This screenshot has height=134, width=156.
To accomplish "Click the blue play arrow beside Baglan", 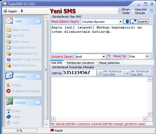I will point(22,11).
